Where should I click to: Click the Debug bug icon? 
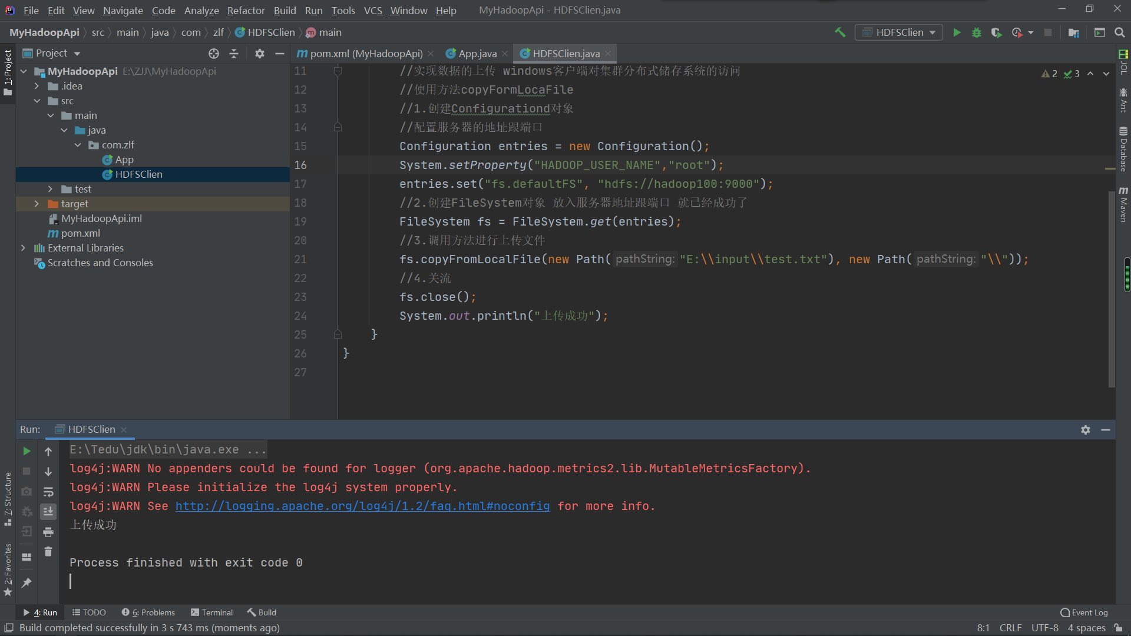977,32
